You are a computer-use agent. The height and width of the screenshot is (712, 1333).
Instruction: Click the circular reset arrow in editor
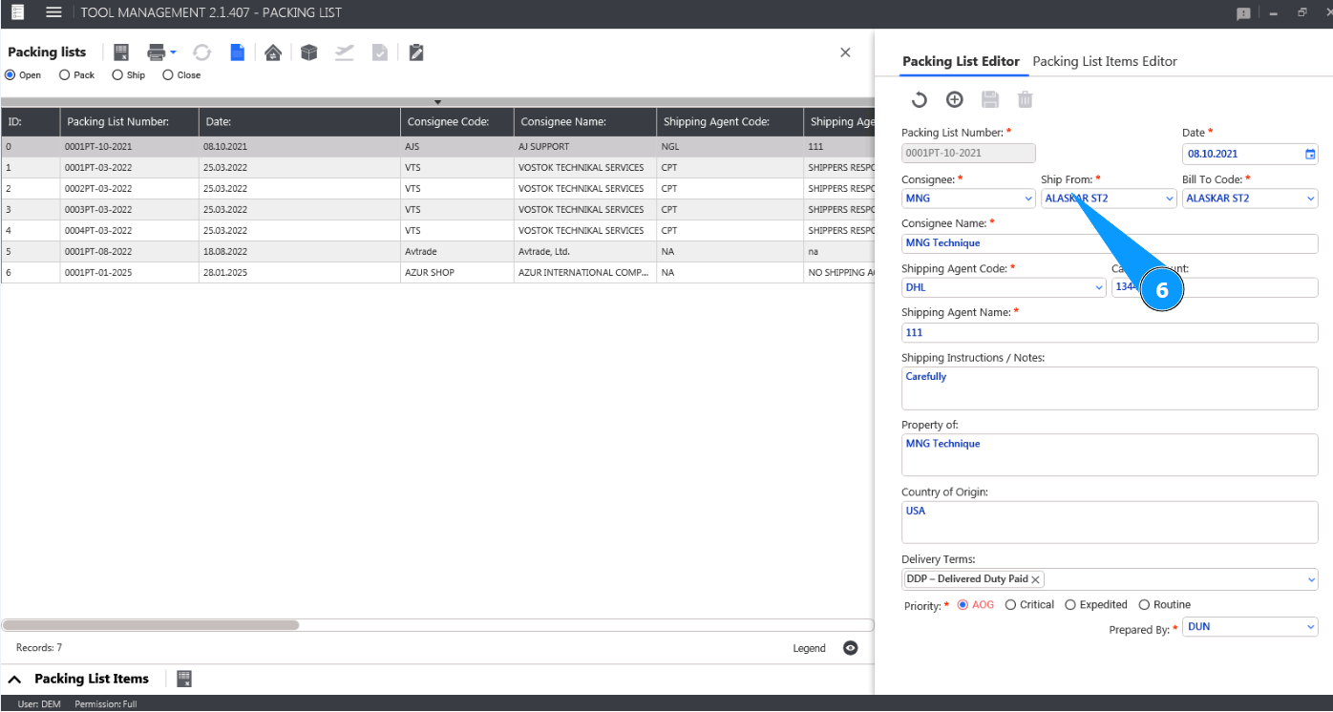coord(919,99)
